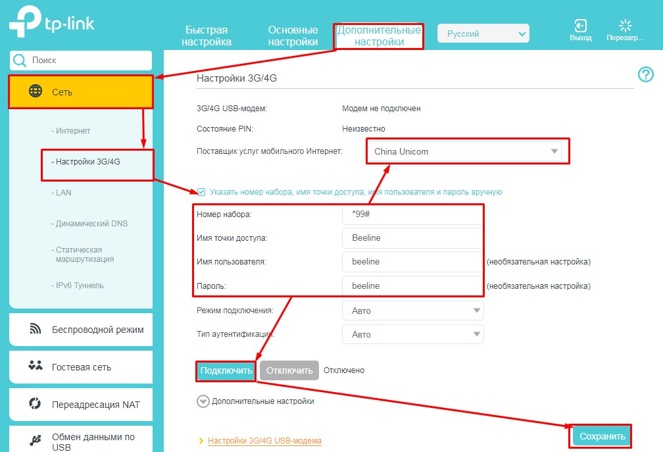
Task: Open Беспроводной режим menu
Action: 81,330
